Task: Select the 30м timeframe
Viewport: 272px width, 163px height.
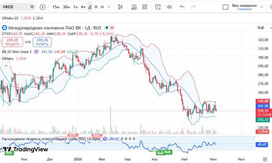Action: pos(66,7)
